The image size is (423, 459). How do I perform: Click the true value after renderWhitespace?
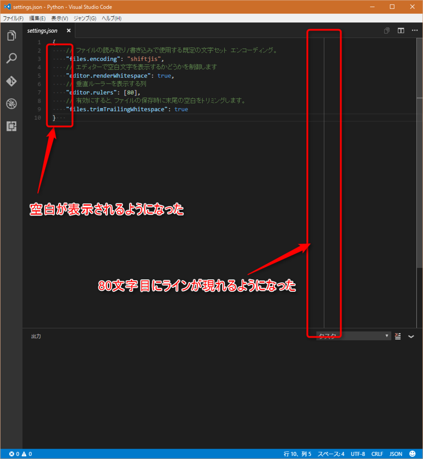[164, 75]
